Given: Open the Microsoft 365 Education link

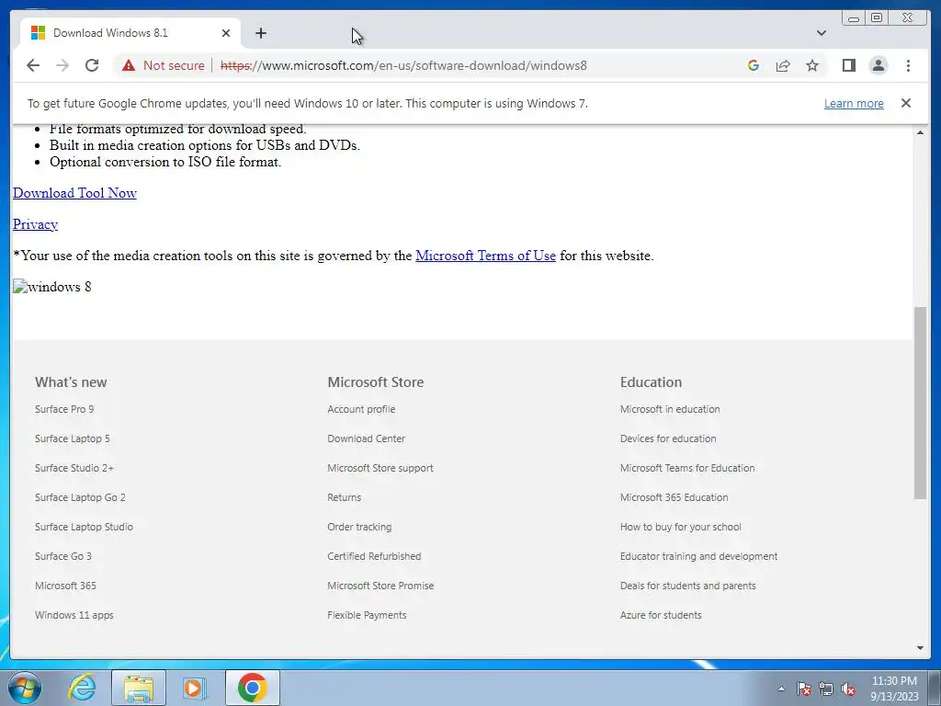Looking at the screenshot, I should coord(674,497).
